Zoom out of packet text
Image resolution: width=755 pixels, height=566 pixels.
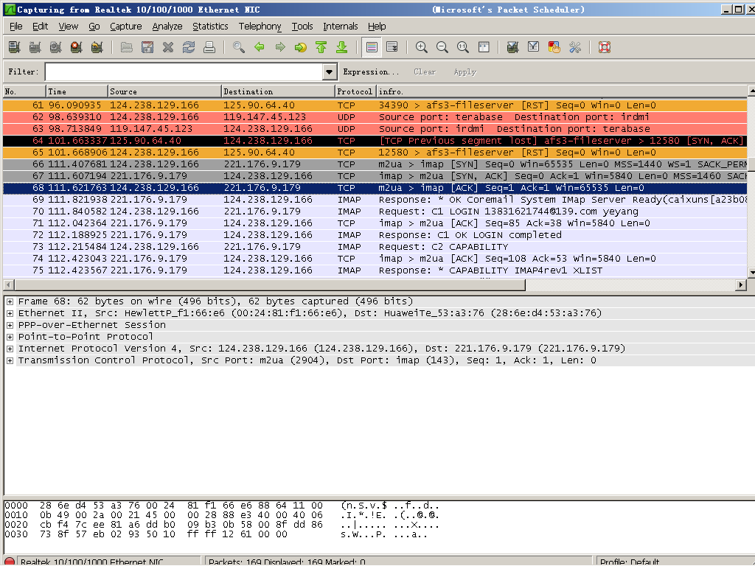(x=442, y=47)
